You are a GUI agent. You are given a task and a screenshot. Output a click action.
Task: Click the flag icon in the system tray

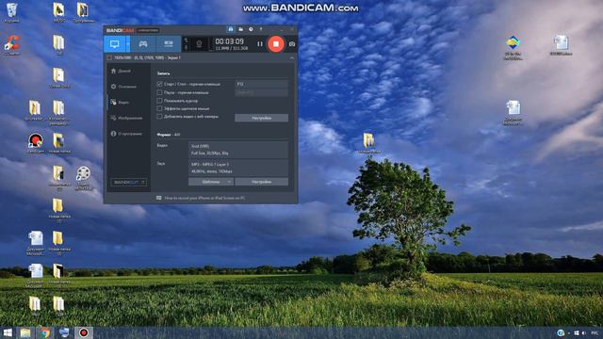click(x=577, y=332)
